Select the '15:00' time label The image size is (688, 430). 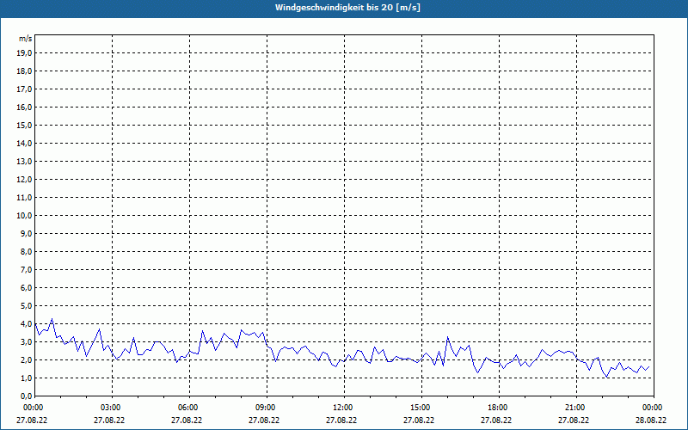tap(420, 408)
